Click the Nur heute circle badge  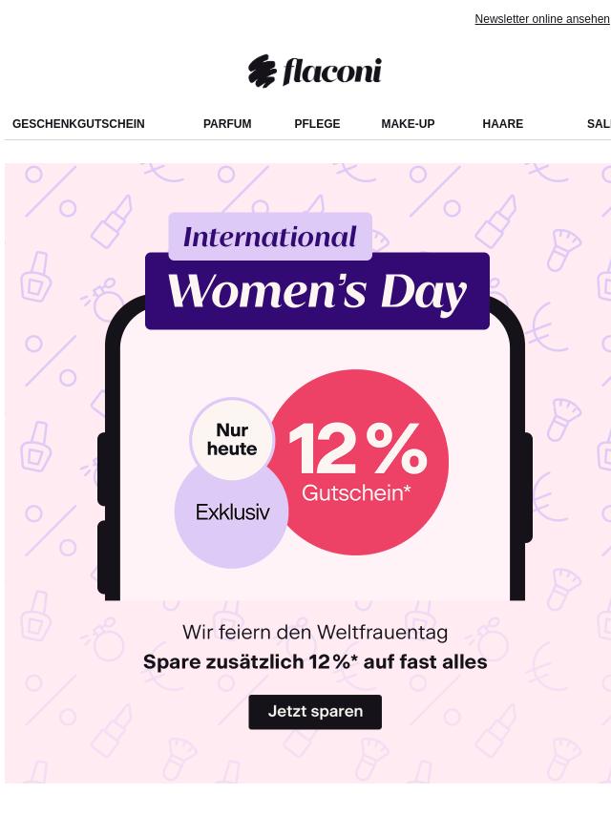(x=232, y=439)
